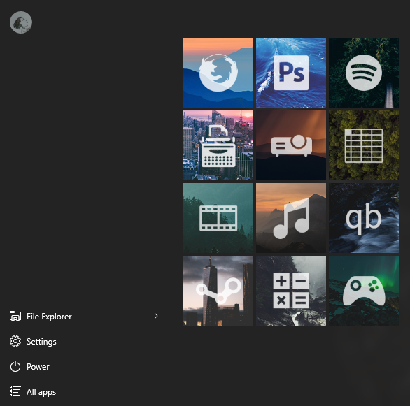Click the user account avatar

[21, 22]
